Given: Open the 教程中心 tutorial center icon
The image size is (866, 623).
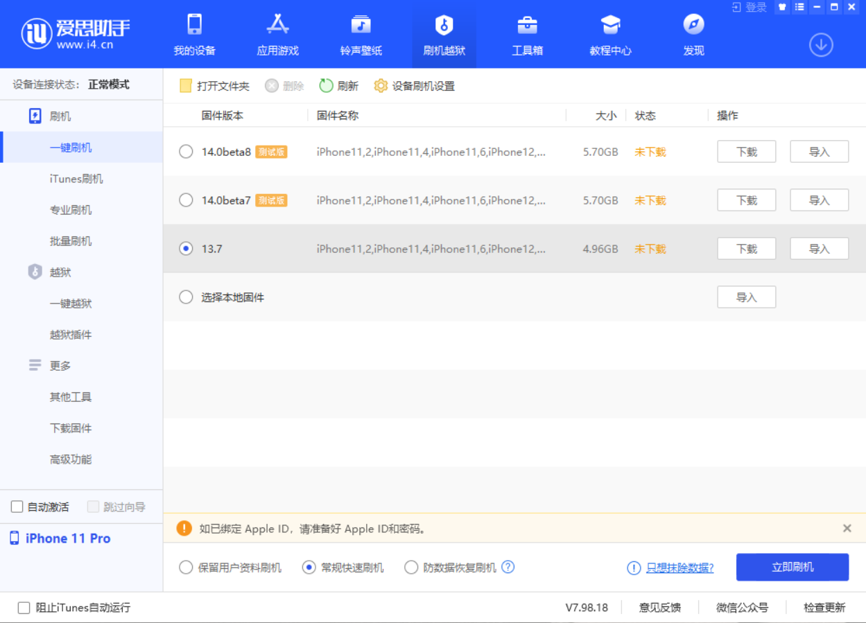Looking at the screenshot, I should click(610, 26).
